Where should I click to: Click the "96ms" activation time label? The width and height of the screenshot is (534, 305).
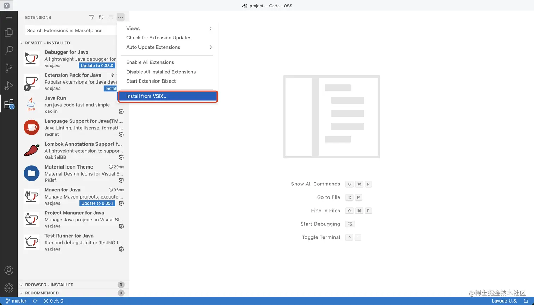click(119, 190)
